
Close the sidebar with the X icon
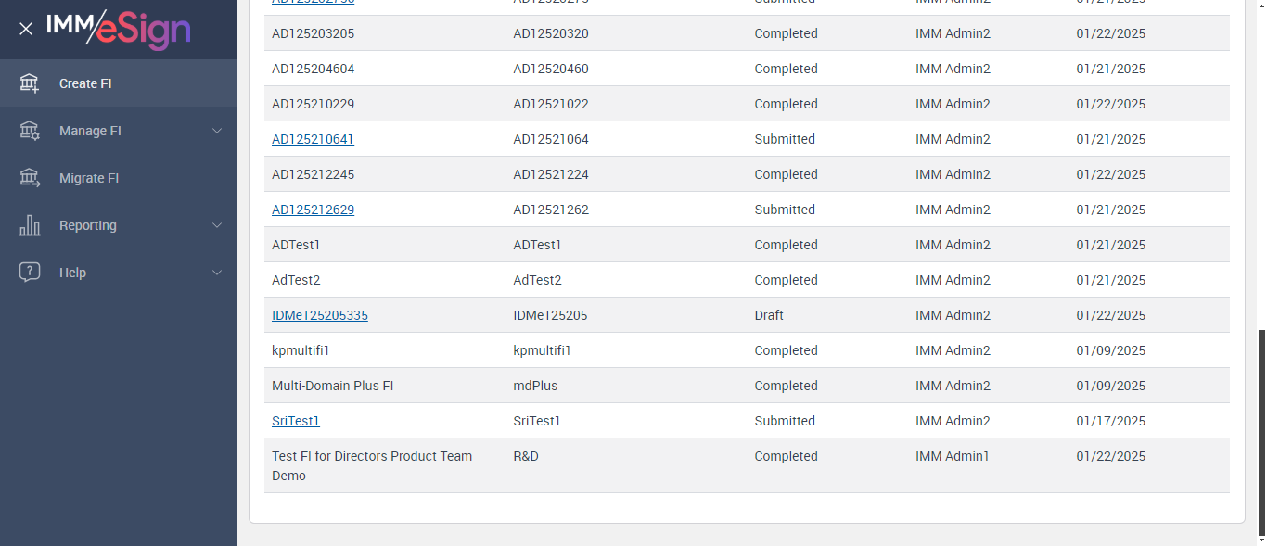tap(26, 29)
